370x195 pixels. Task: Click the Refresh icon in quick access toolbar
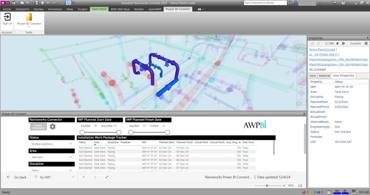63,3
